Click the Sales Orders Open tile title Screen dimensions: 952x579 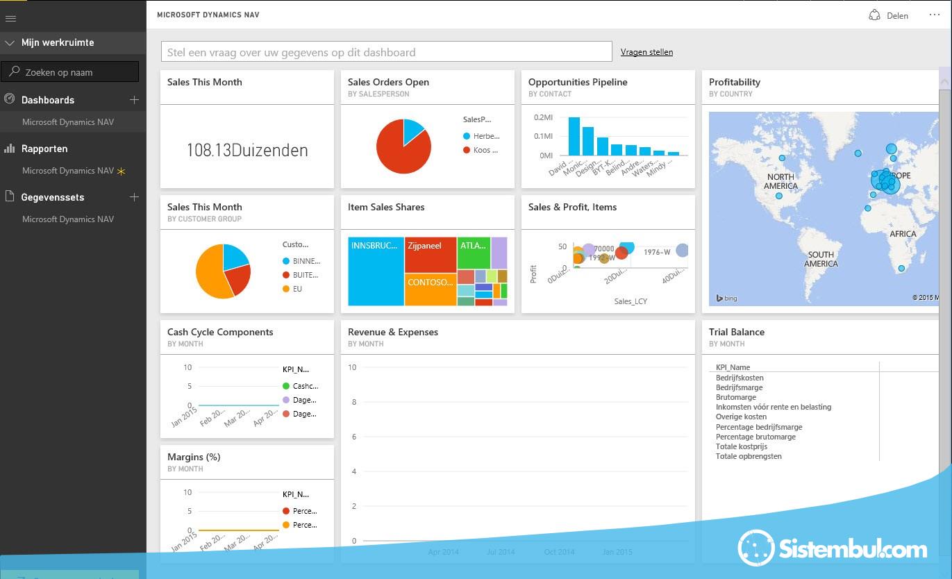[388, 82]
